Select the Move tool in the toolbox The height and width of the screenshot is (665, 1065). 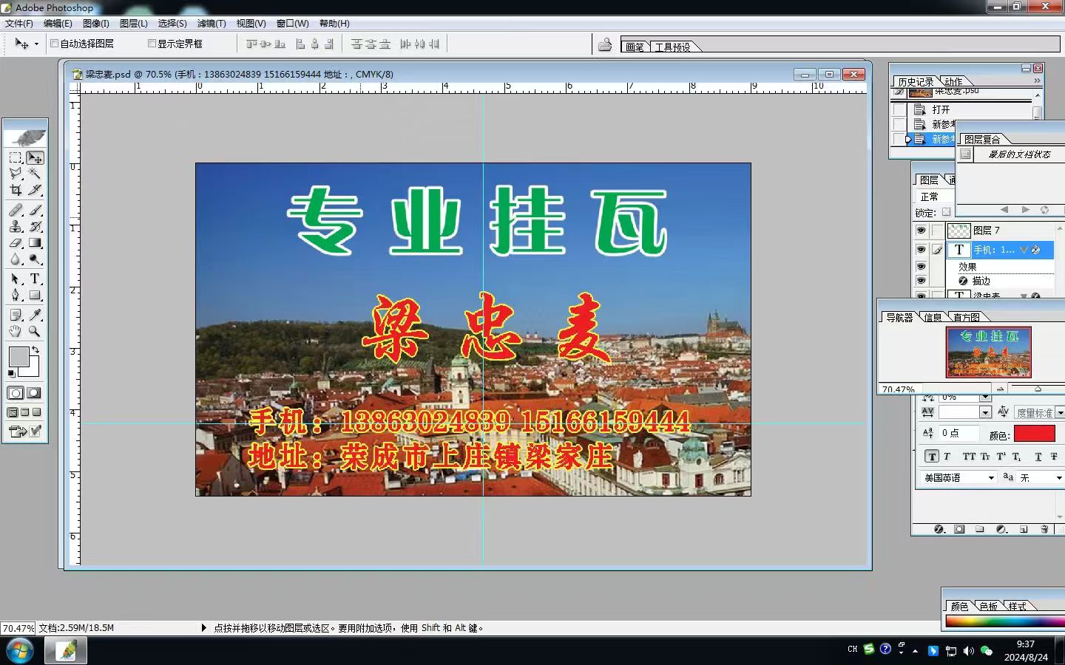click(35, 157)
